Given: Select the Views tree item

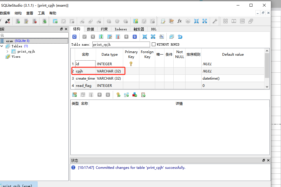Looking at the screenshot, I should coord(16,57).
